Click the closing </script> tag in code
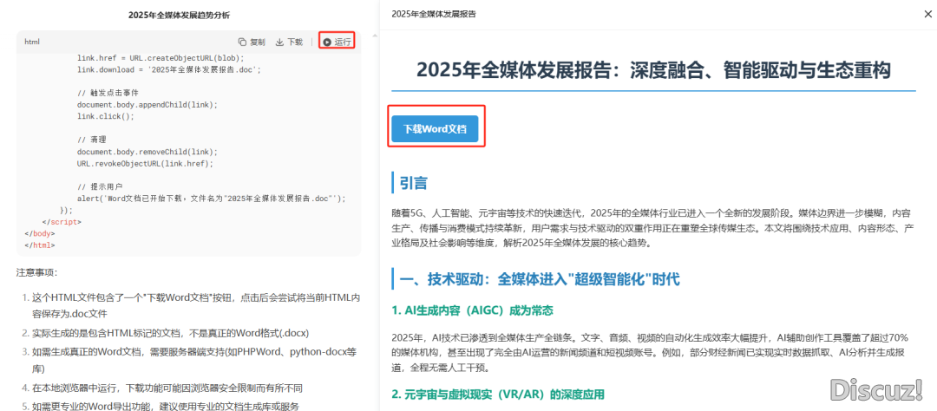 click(x=62, y=222)
